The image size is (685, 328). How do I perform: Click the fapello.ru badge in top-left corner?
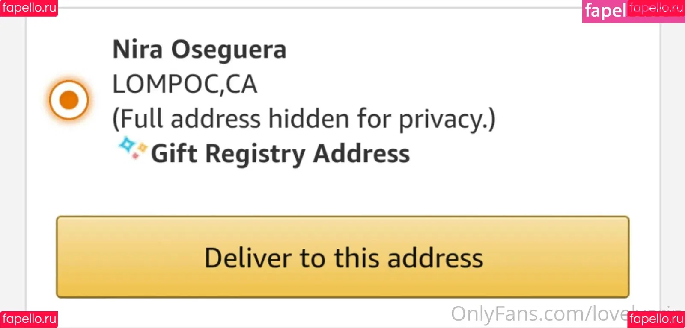tap(29, 8)
